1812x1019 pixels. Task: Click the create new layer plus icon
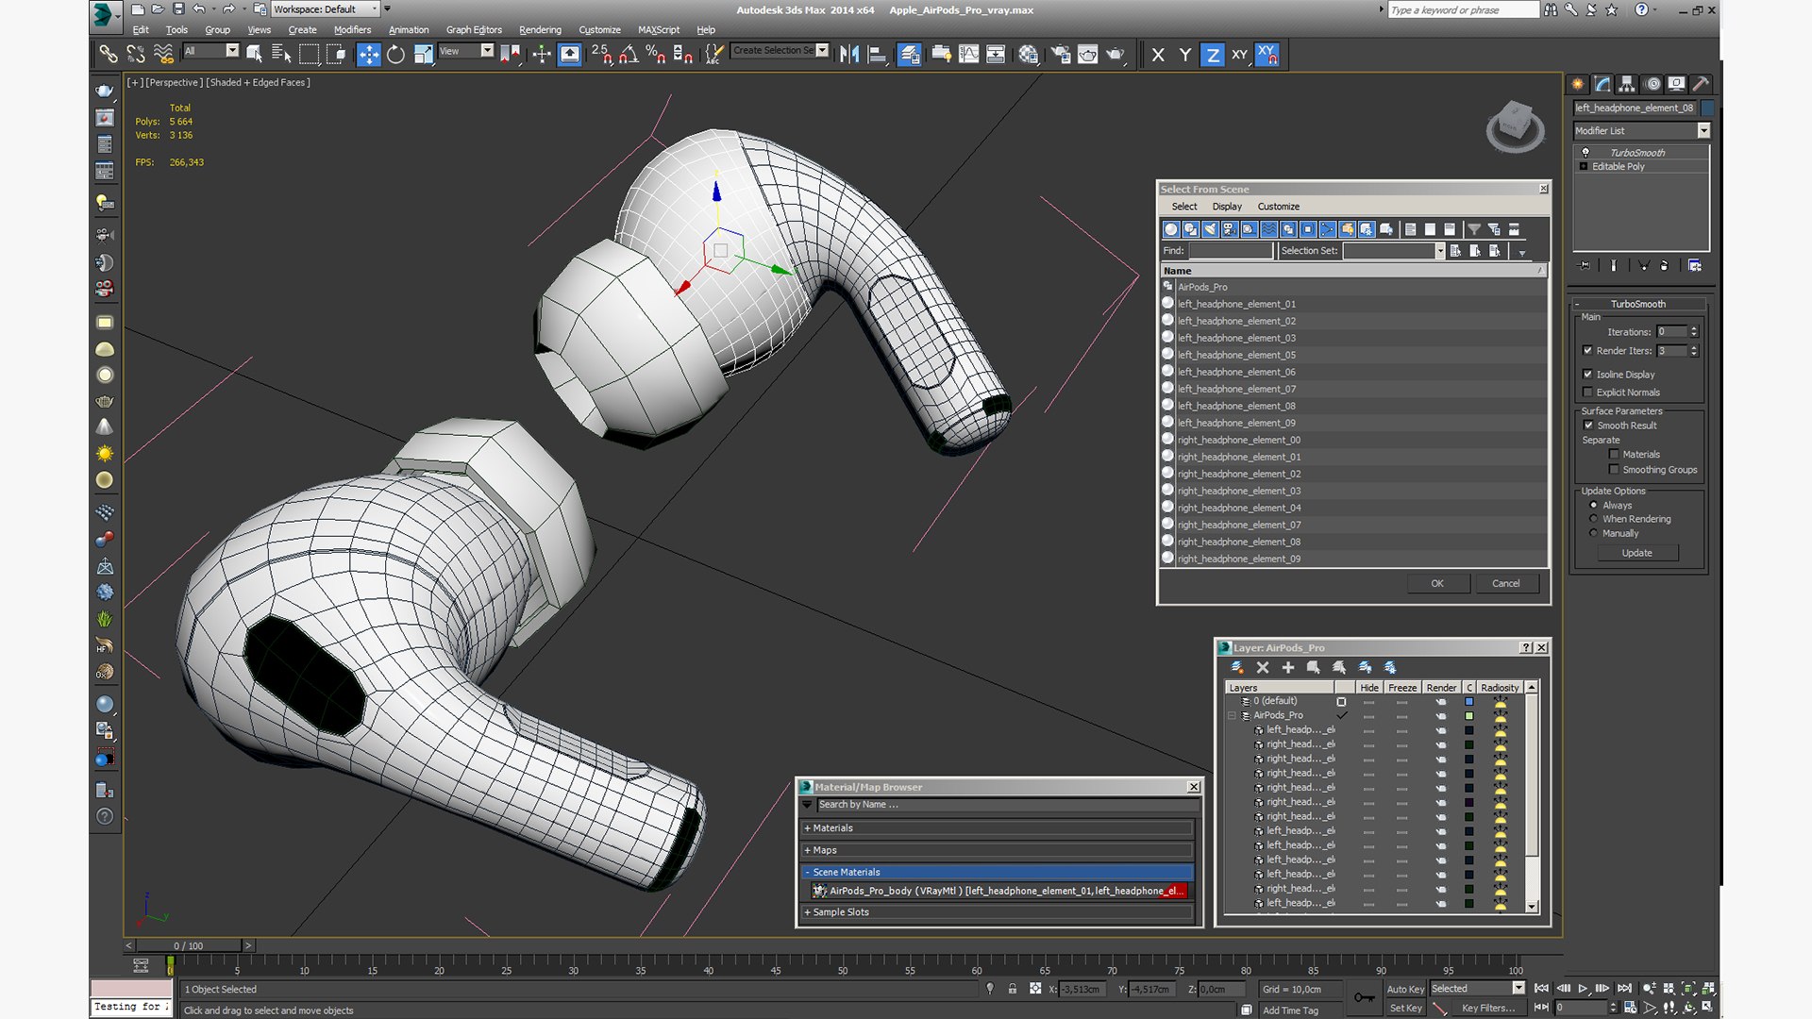pyautogui.click(x=1287, y=667)
